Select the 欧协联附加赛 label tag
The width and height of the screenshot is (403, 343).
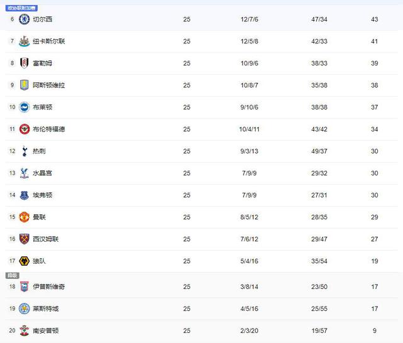click(x=21, y=8)
